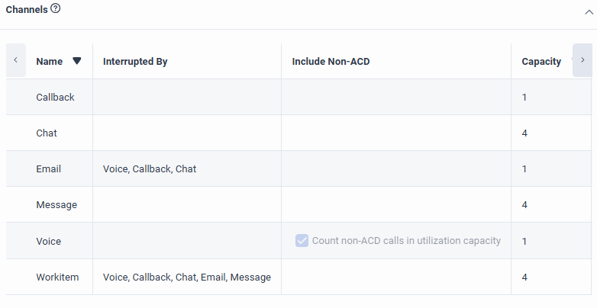
Task: Toggle Count non-ACD calls checkbox
Action: [302, 241]
